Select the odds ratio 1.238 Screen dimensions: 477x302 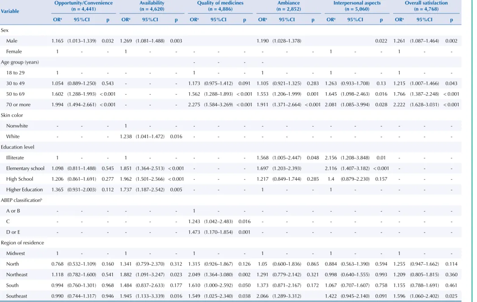pos(126,137)
